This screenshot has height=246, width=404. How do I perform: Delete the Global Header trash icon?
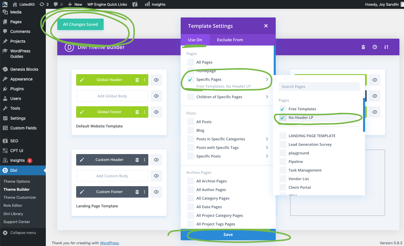[x=137, y=80]
